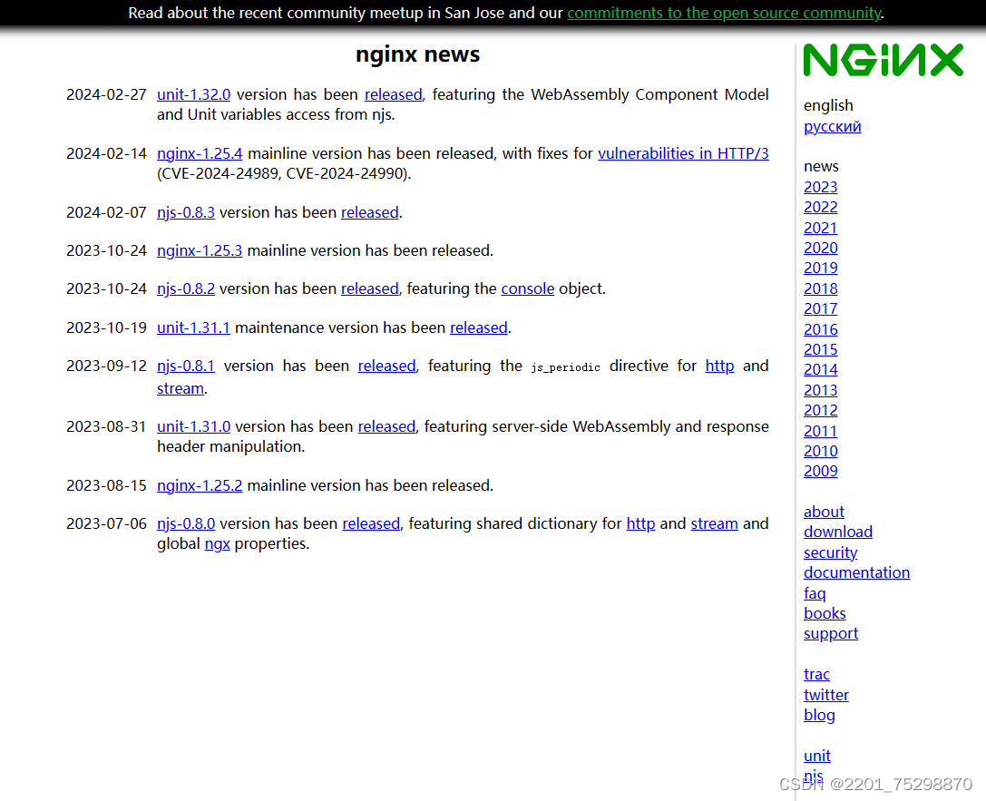
Task: Switch language to русский
Action: tap(832, 126)
